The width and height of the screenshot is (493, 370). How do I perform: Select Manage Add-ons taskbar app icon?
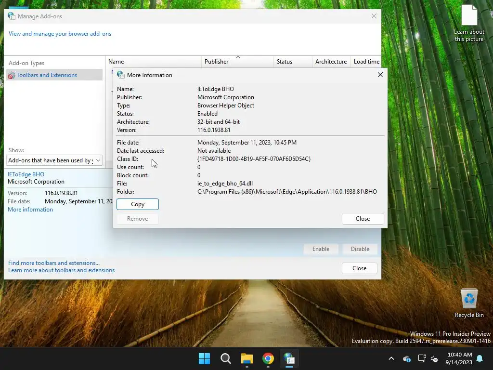pos(289,358)
